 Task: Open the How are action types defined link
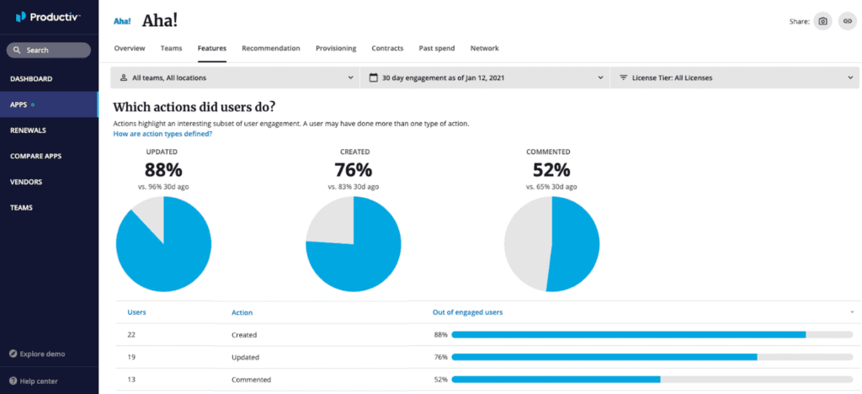point(162,134)
